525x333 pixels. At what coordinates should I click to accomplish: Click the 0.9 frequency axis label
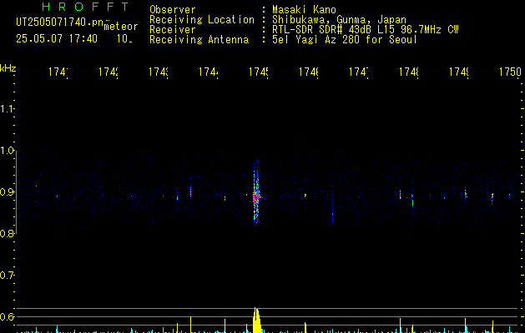[7, 191]
